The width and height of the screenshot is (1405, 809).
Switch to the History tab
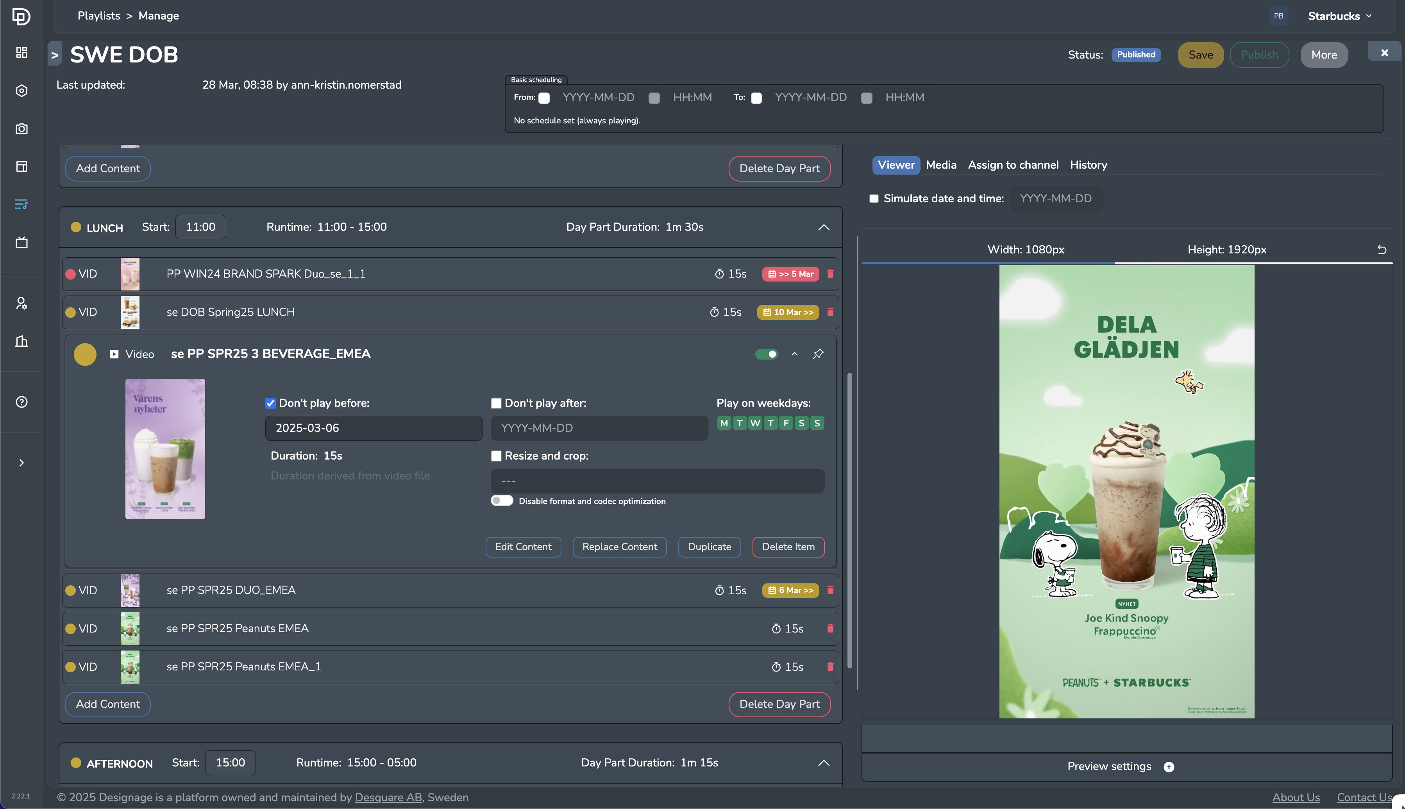[x=1088, y=165]
